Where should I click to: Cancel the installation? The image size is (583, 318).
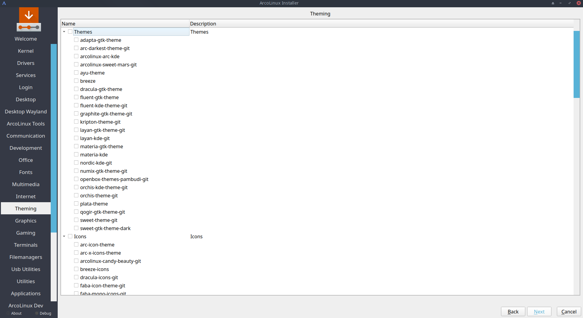[x=569, y=312]
